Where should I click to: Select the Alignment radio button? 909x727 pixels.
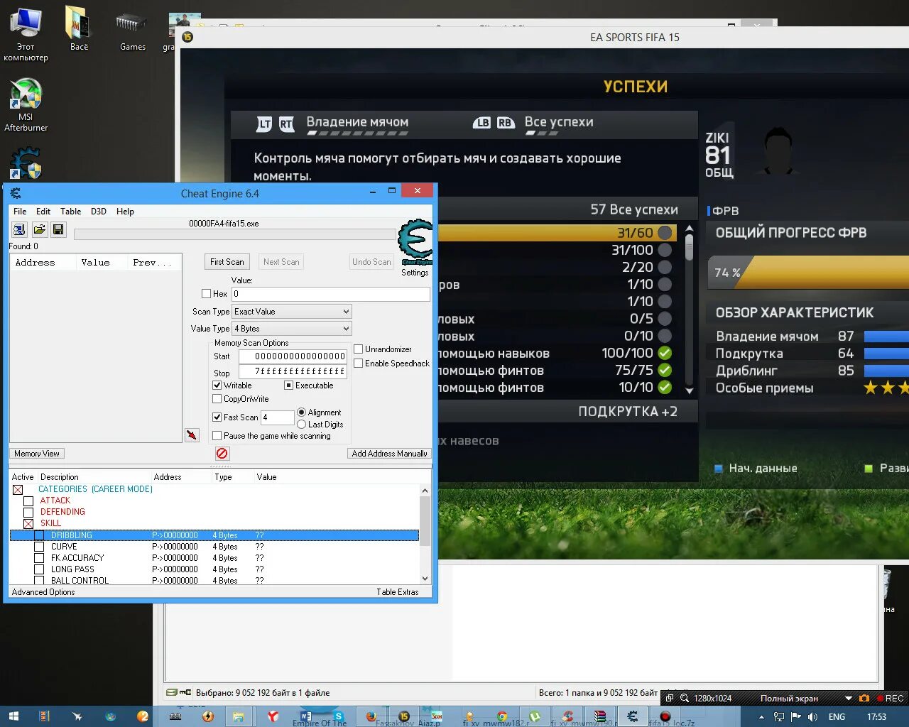point(302,412)
